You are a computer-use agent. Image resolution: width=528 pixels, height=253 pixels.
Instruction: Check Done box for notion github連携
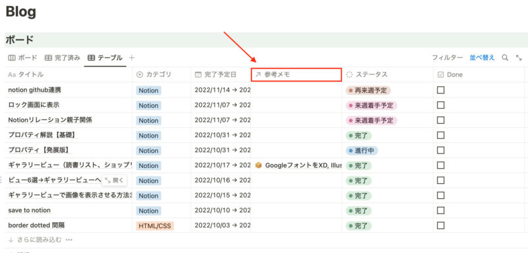[440, 90]
